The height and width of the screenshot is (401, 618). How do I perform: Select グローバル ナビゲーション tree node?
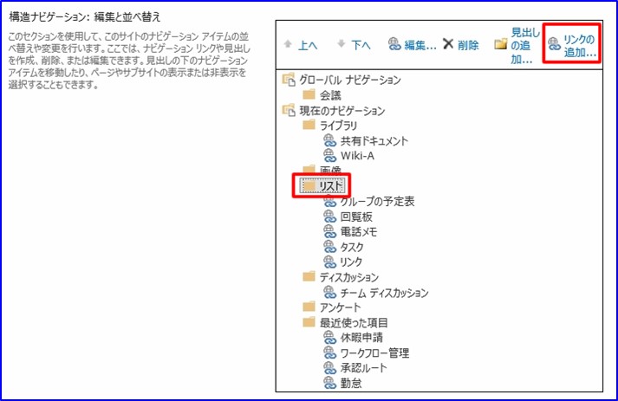(350, 80)
